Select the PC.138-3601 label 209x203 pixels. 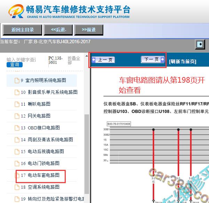coord(55,60)
